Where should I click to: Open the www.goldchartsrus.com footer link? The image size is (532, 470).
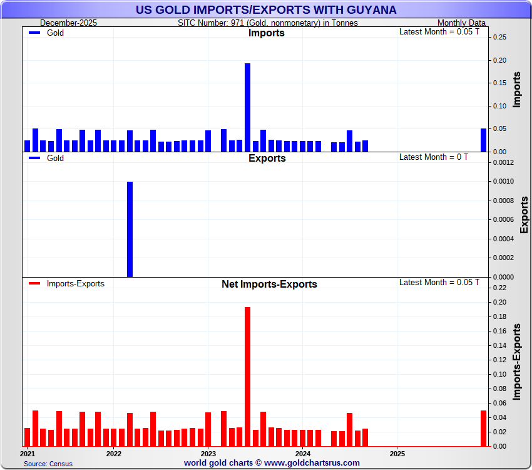coord(312,463)
